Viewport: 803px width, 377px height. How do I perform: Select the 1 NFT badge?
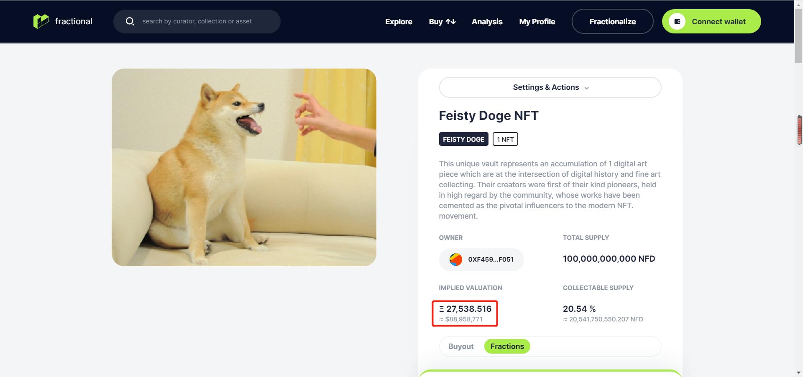(505, 139)
